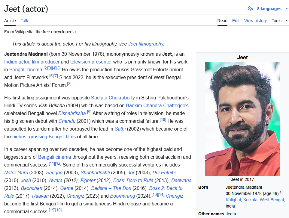Open the Bishabriksha novel link
289x218 pixels.
tap(72, 113)
